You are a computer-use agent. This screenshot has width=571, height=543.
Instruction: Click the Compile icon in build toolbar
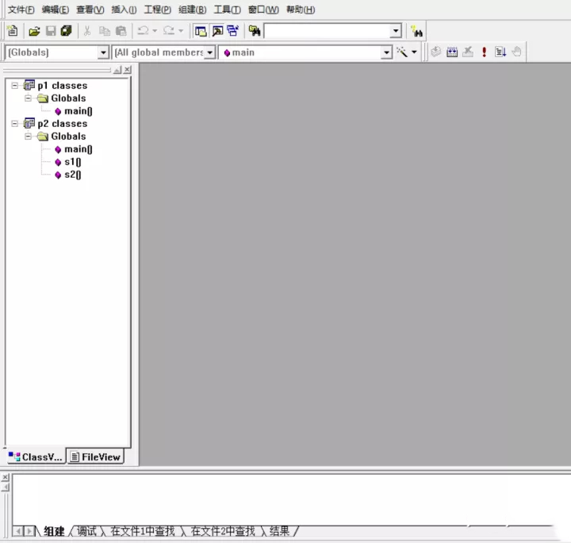click(435, 52)
